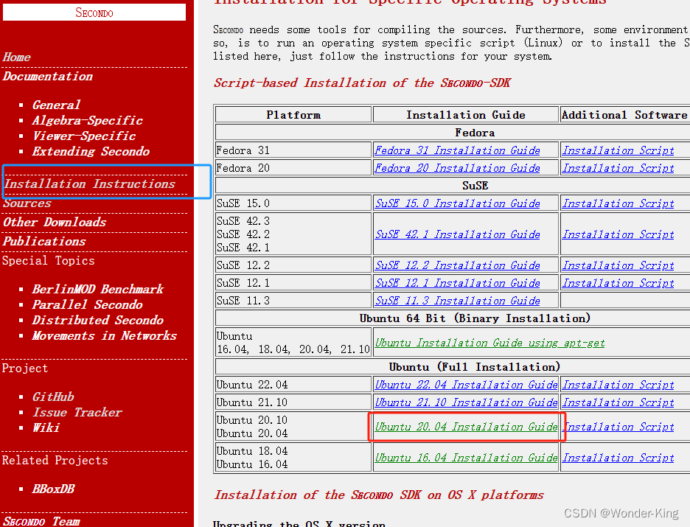Viewport: 690px width, 527px height.
Task: Open SuSE 42.1 Installation Guide
Action: [457, 234]
